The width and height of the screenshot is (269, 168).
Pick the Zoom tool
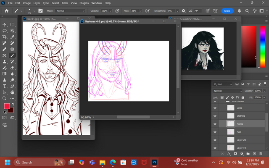pyautogui.click(x=4, y=98)
